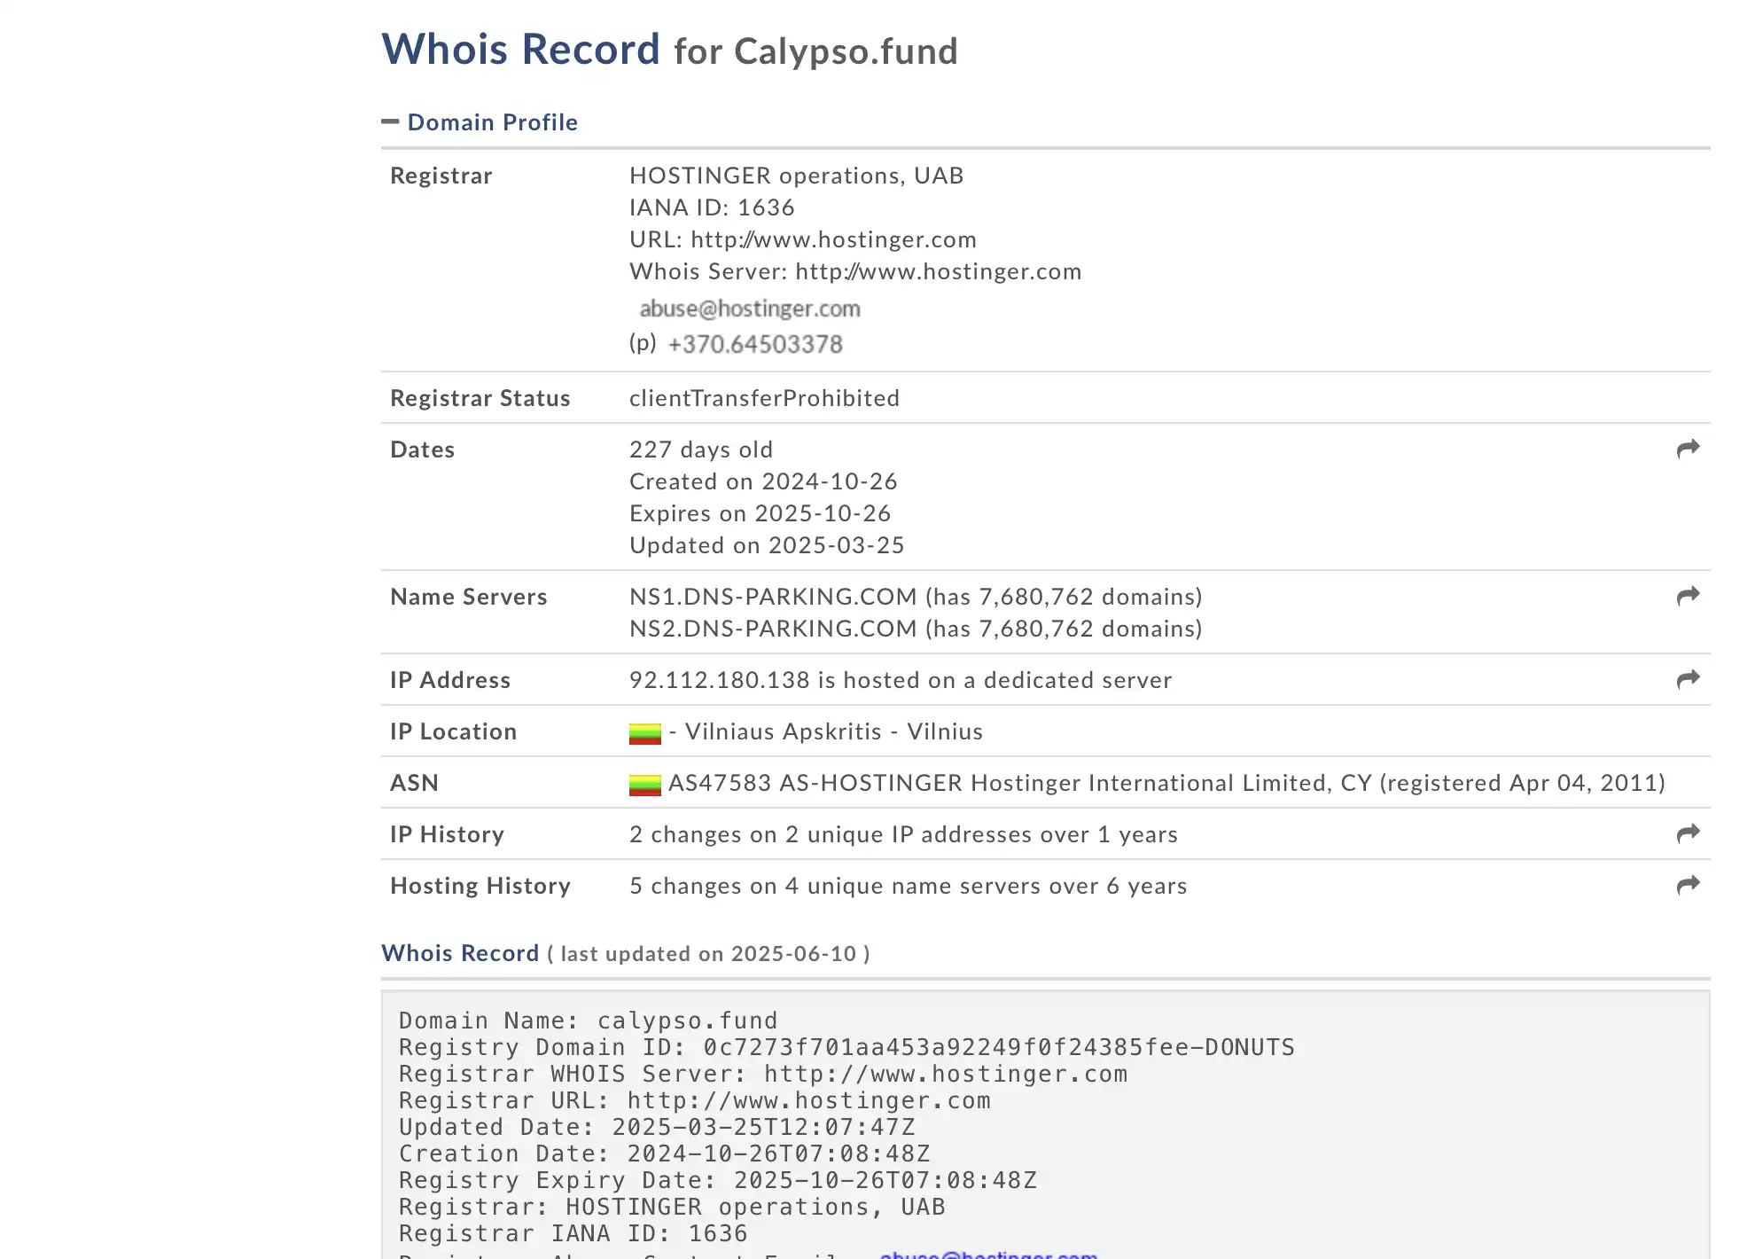
Task: Click the IP History arrow icon
Action: [x=1688, y=833]
